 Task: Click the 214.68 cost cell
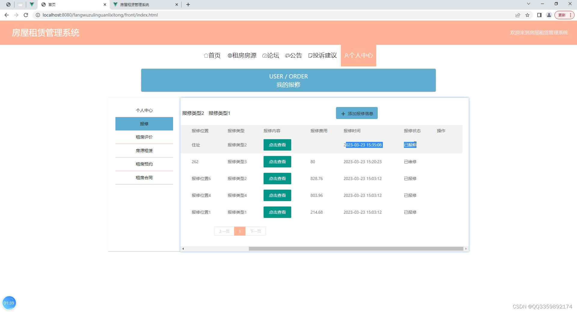[x=316, y=212]
